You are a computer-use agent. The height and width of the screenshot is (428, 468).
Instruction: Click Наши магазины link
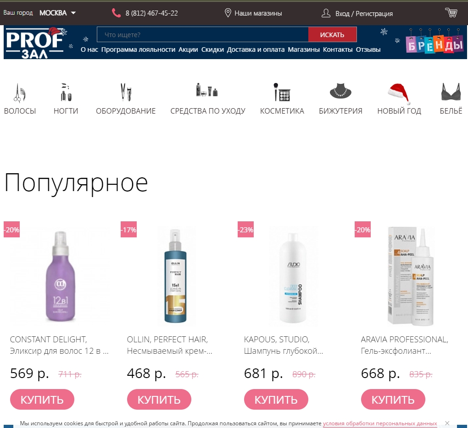coord(258,13)
